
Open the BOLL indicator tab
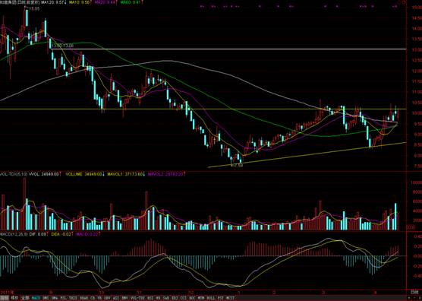(210, 298)
